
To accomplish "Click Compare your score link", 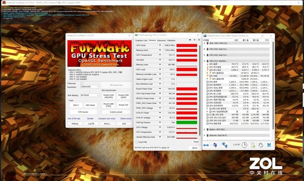I will pyautogui.click(x=106, y=119).
